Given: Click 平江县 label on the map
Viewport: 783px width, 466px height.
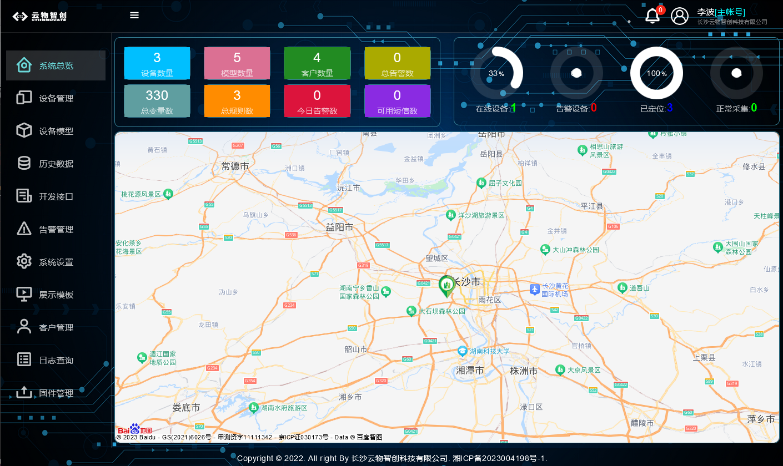Looking at the screenshot, I should [592, 206].
